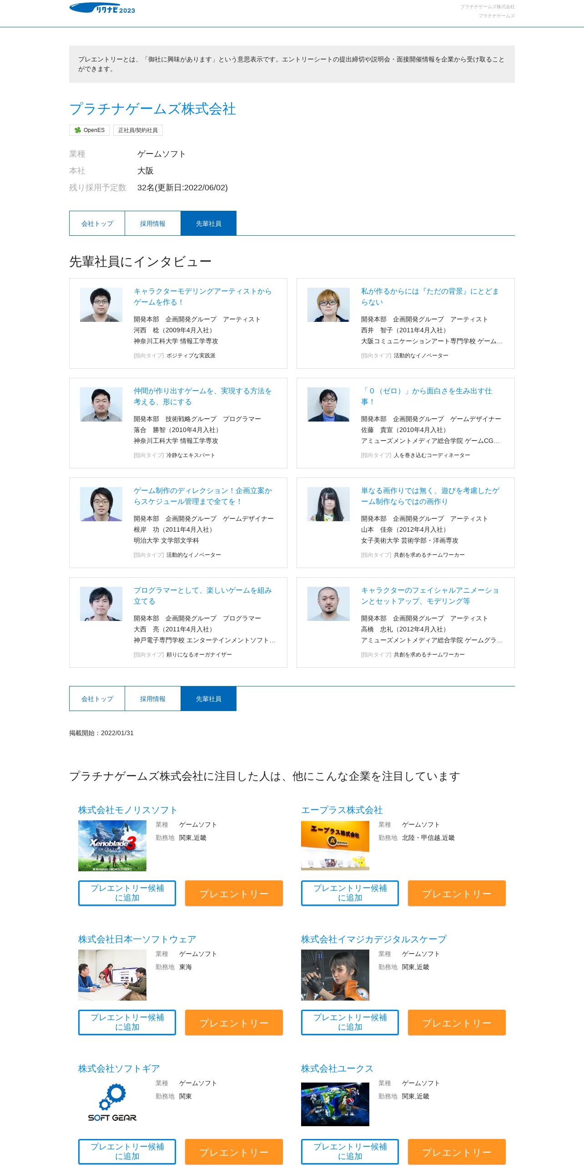Open the upper 会社トップ tab
The height and width of the screenshot is (1169, 584).
point(97,224)
